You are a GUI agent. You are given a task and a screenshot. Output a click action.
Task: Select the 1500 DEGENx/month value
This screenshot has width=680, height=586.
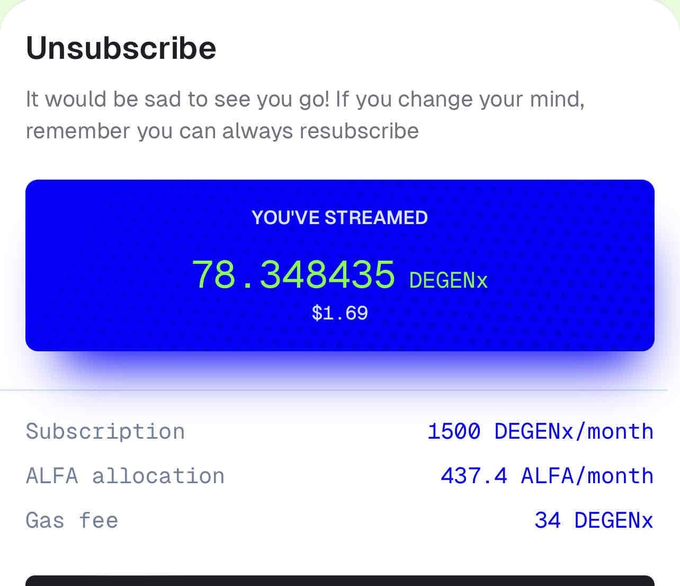coord(540,431)
